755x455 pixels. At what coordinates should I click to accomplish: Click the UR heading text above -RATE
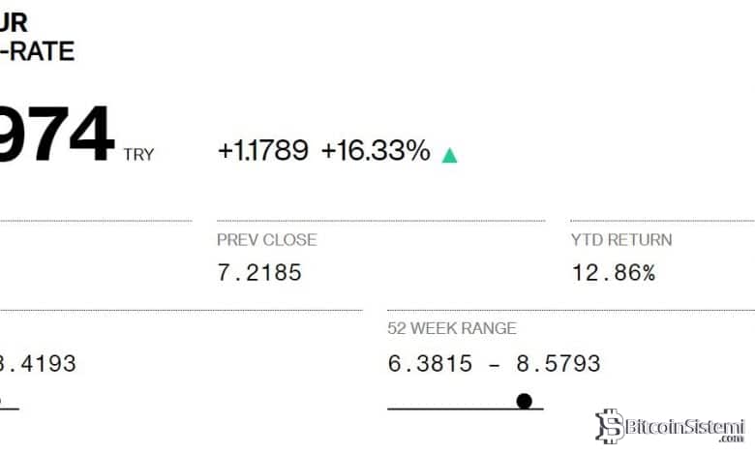[14, 23]
